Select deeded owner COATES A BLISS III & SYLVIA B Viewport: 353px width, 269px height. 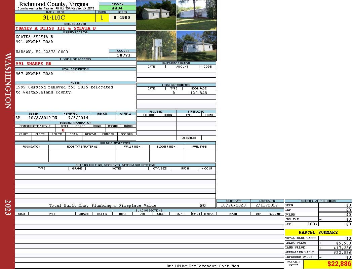tap(55, 28)
